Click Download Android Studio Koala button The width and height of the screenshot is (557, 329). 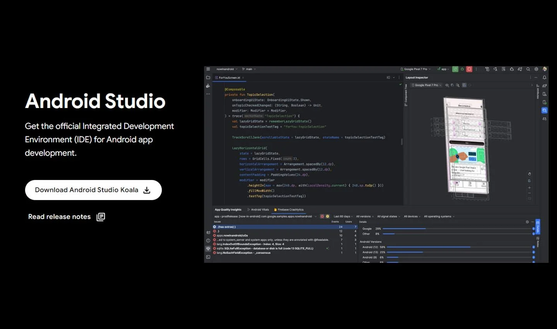point(93,190)
